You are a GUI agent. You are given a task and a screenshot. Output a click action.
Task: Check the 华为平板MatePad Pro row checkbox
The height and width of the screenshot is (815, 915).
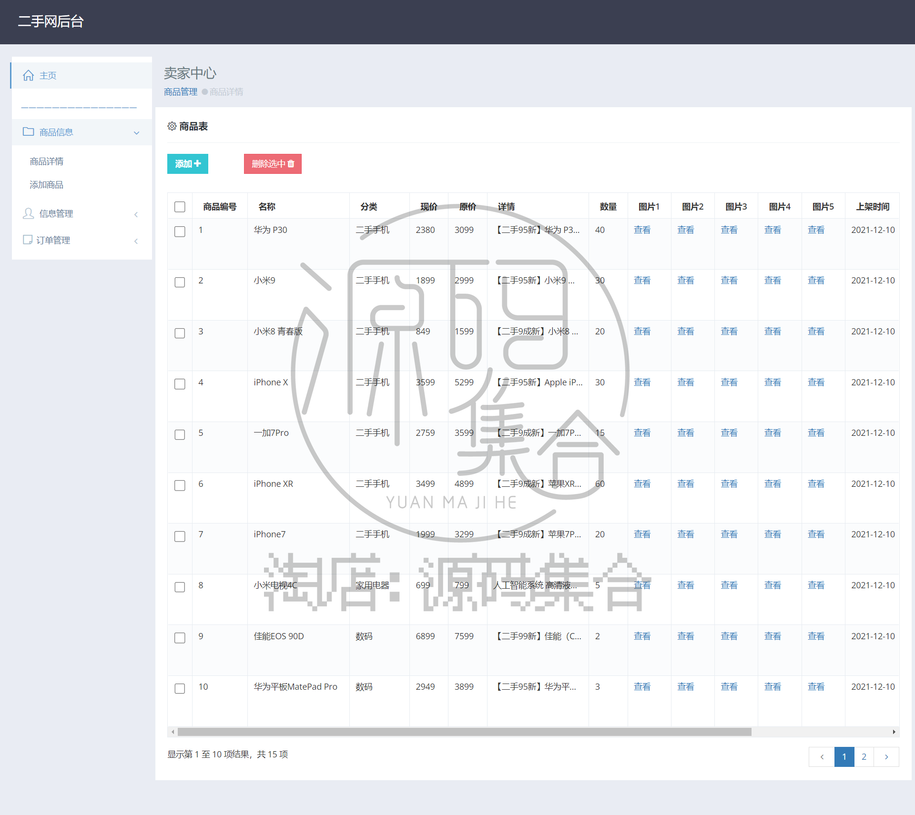tap(180, 688)
